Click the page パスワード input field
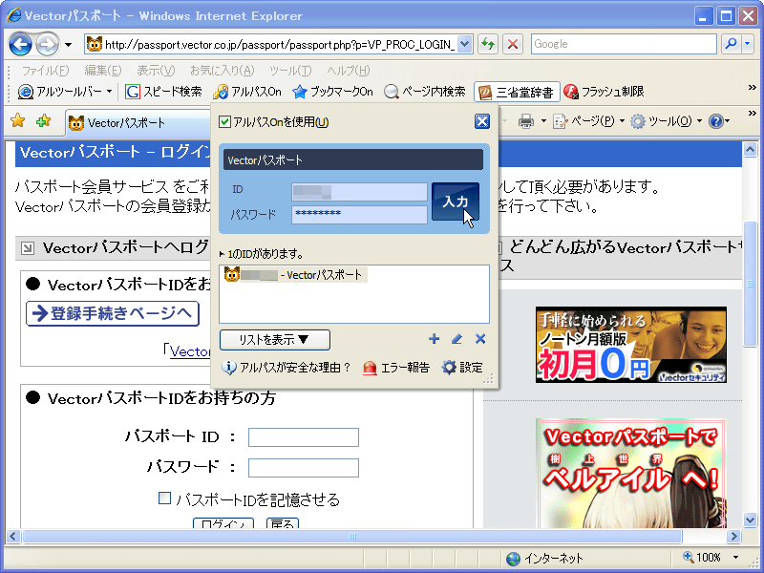Image resolution: width=764 pixels, height=573 pixels. click(304, 468)
